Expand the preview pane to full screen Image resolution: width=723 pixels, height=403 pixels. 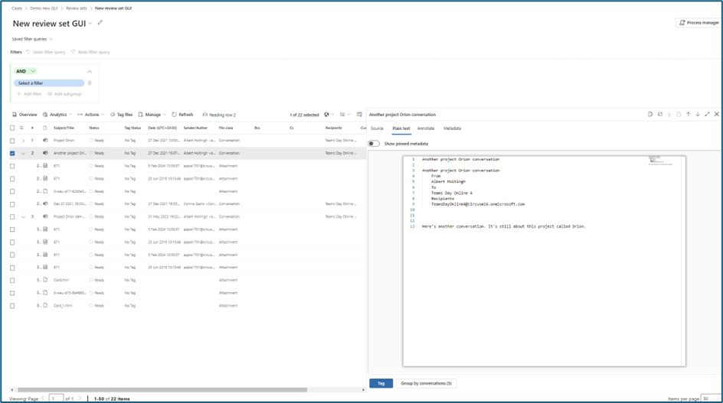coord(707,115)
